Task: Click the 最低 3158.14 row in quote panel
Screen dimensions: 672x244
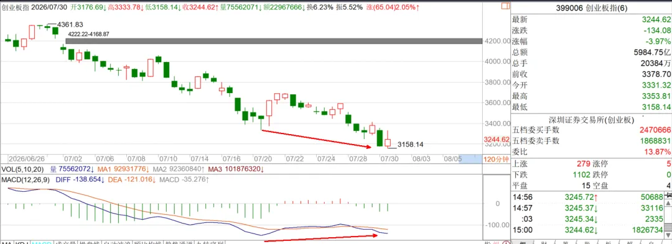Action: 592,107
